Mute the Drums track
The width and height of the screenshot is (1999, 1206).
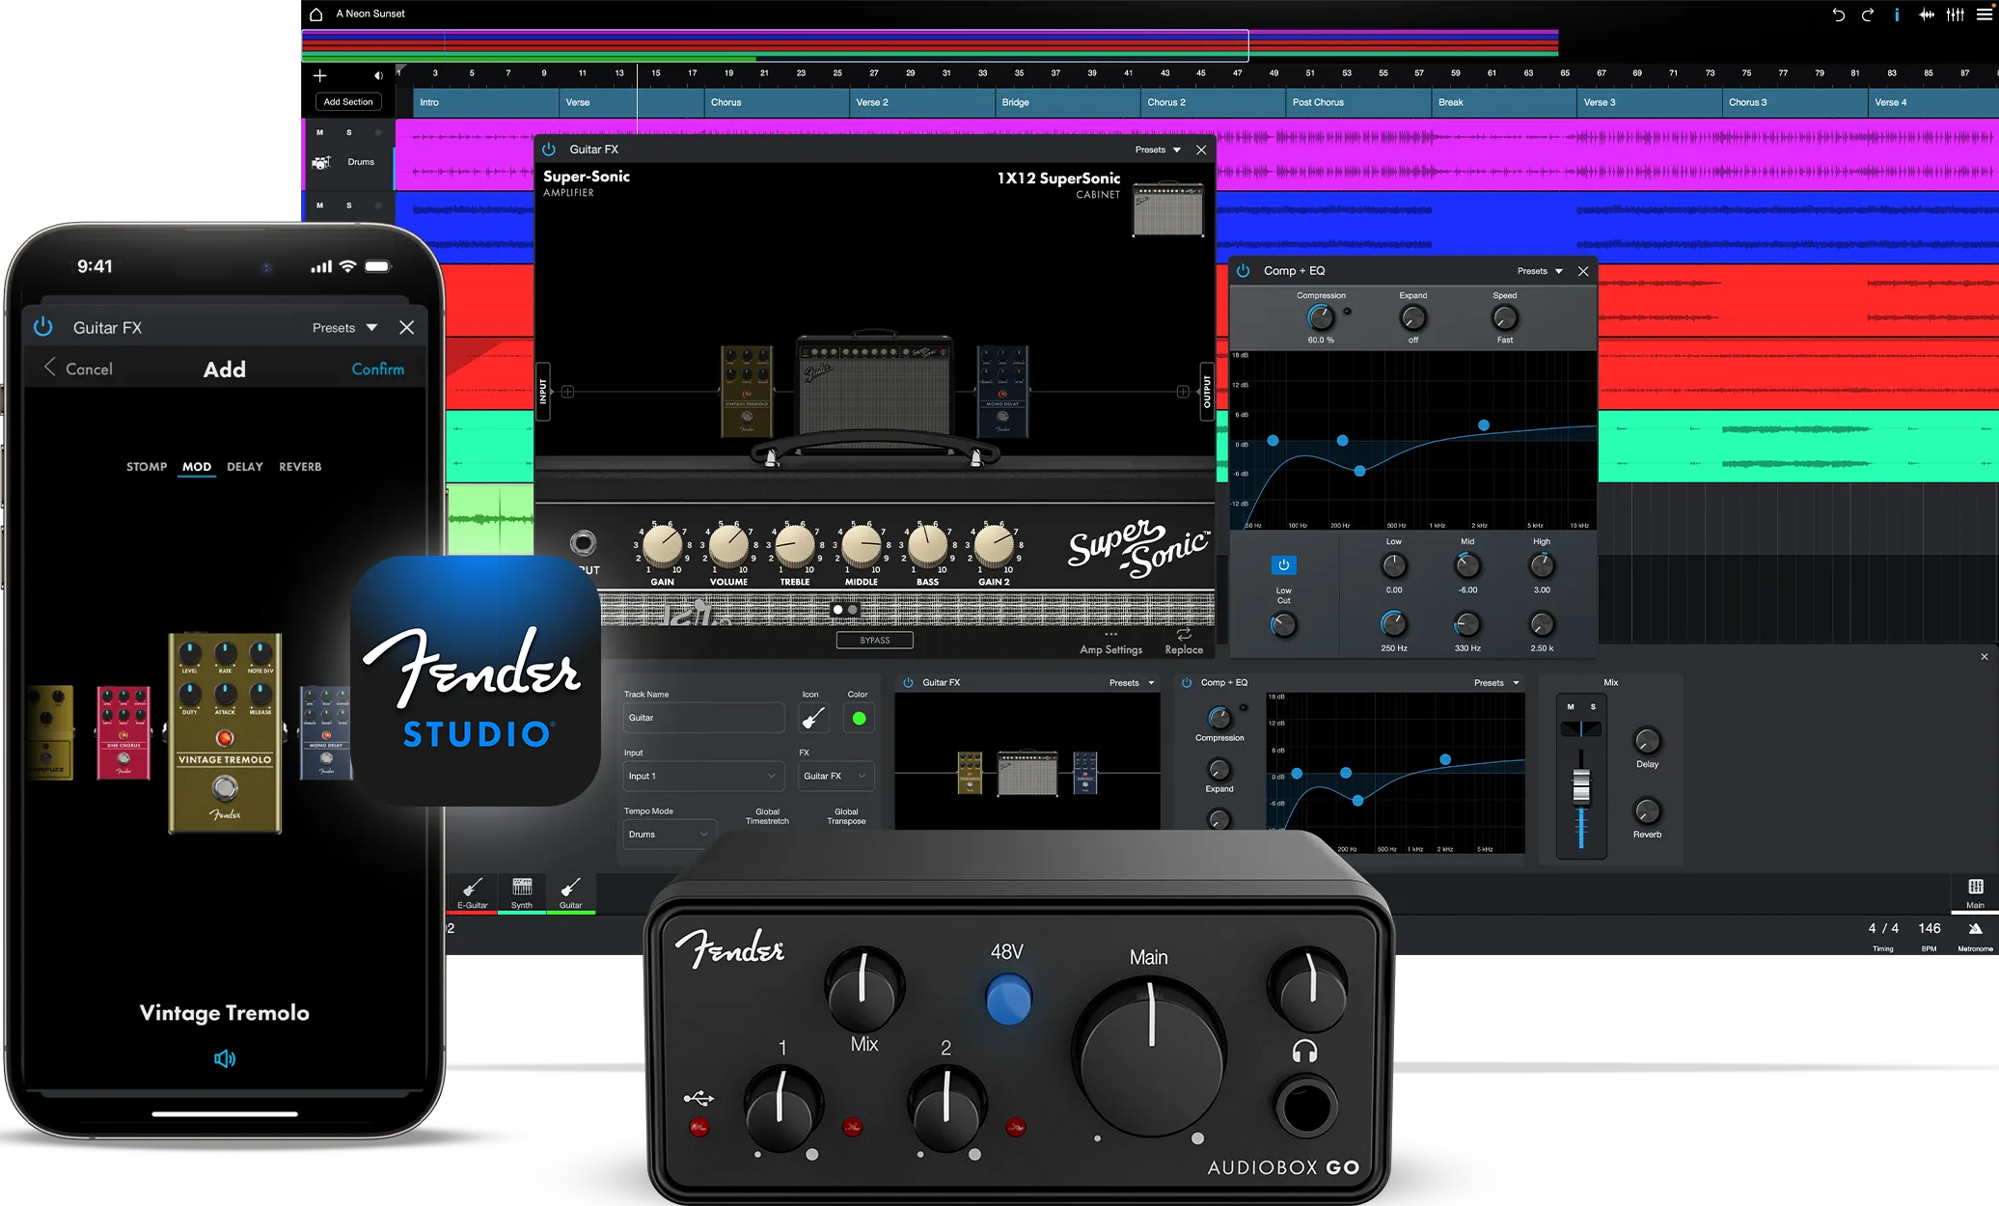[x=320, y=132]
